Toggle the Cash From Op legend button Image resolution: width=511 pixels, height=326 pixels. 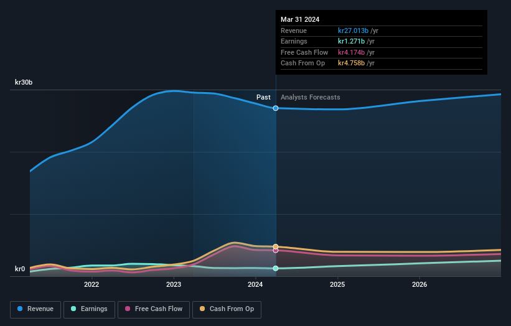pos(227,309)
